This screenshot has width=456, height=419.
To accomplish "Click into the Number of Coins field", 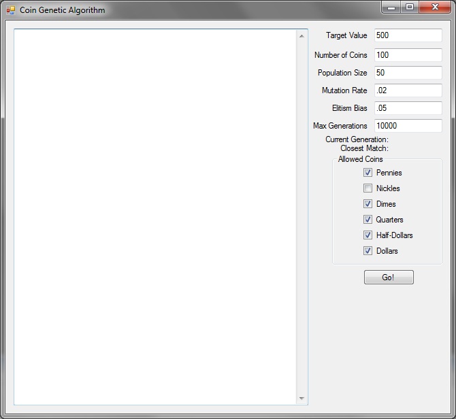I will 408,55.
